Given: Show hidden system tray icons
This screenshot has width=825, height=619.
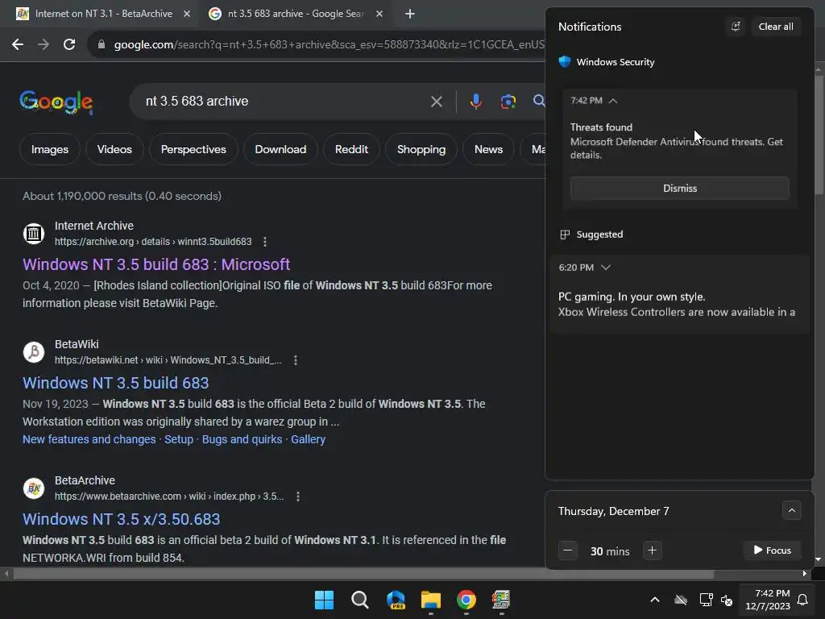Looking at the screenshot, I should pos(655,600).
